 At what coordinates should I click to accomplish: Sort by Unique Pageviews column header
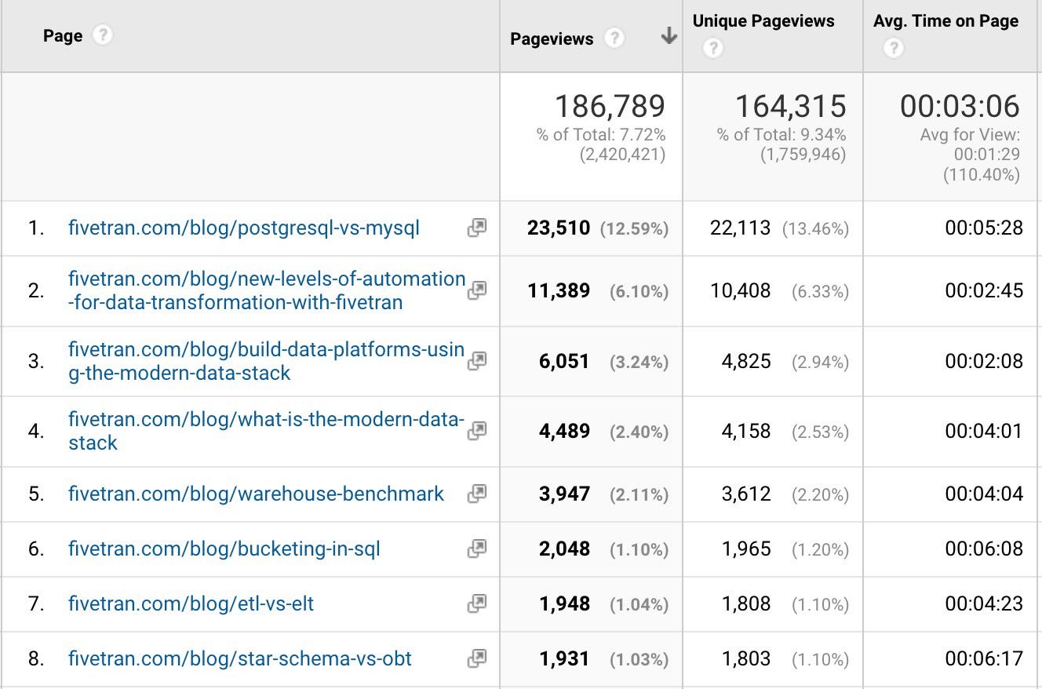[x=763, y=21]
